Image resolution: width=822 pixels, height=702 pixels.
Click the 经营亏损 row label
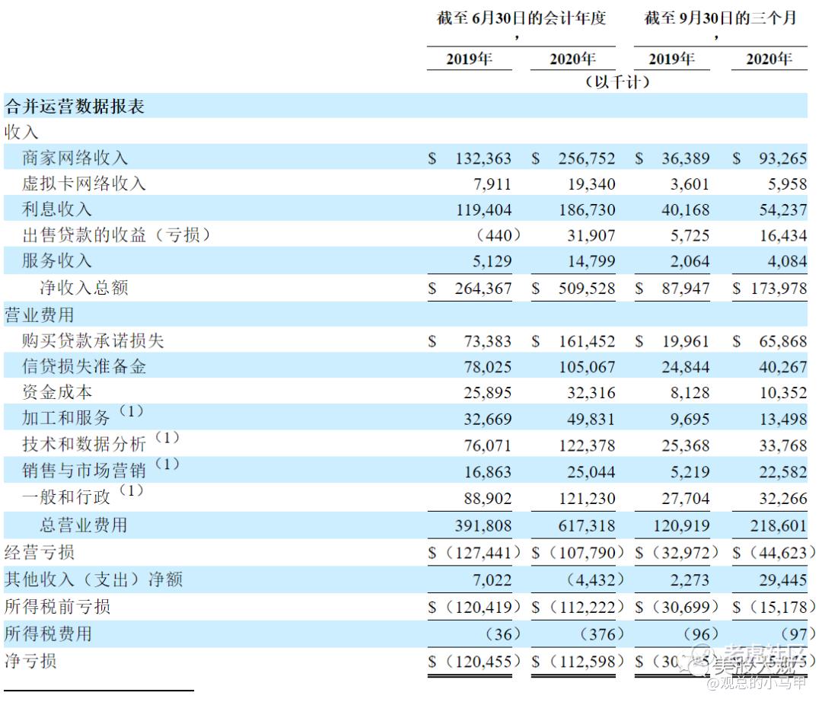tap(40, 552)
